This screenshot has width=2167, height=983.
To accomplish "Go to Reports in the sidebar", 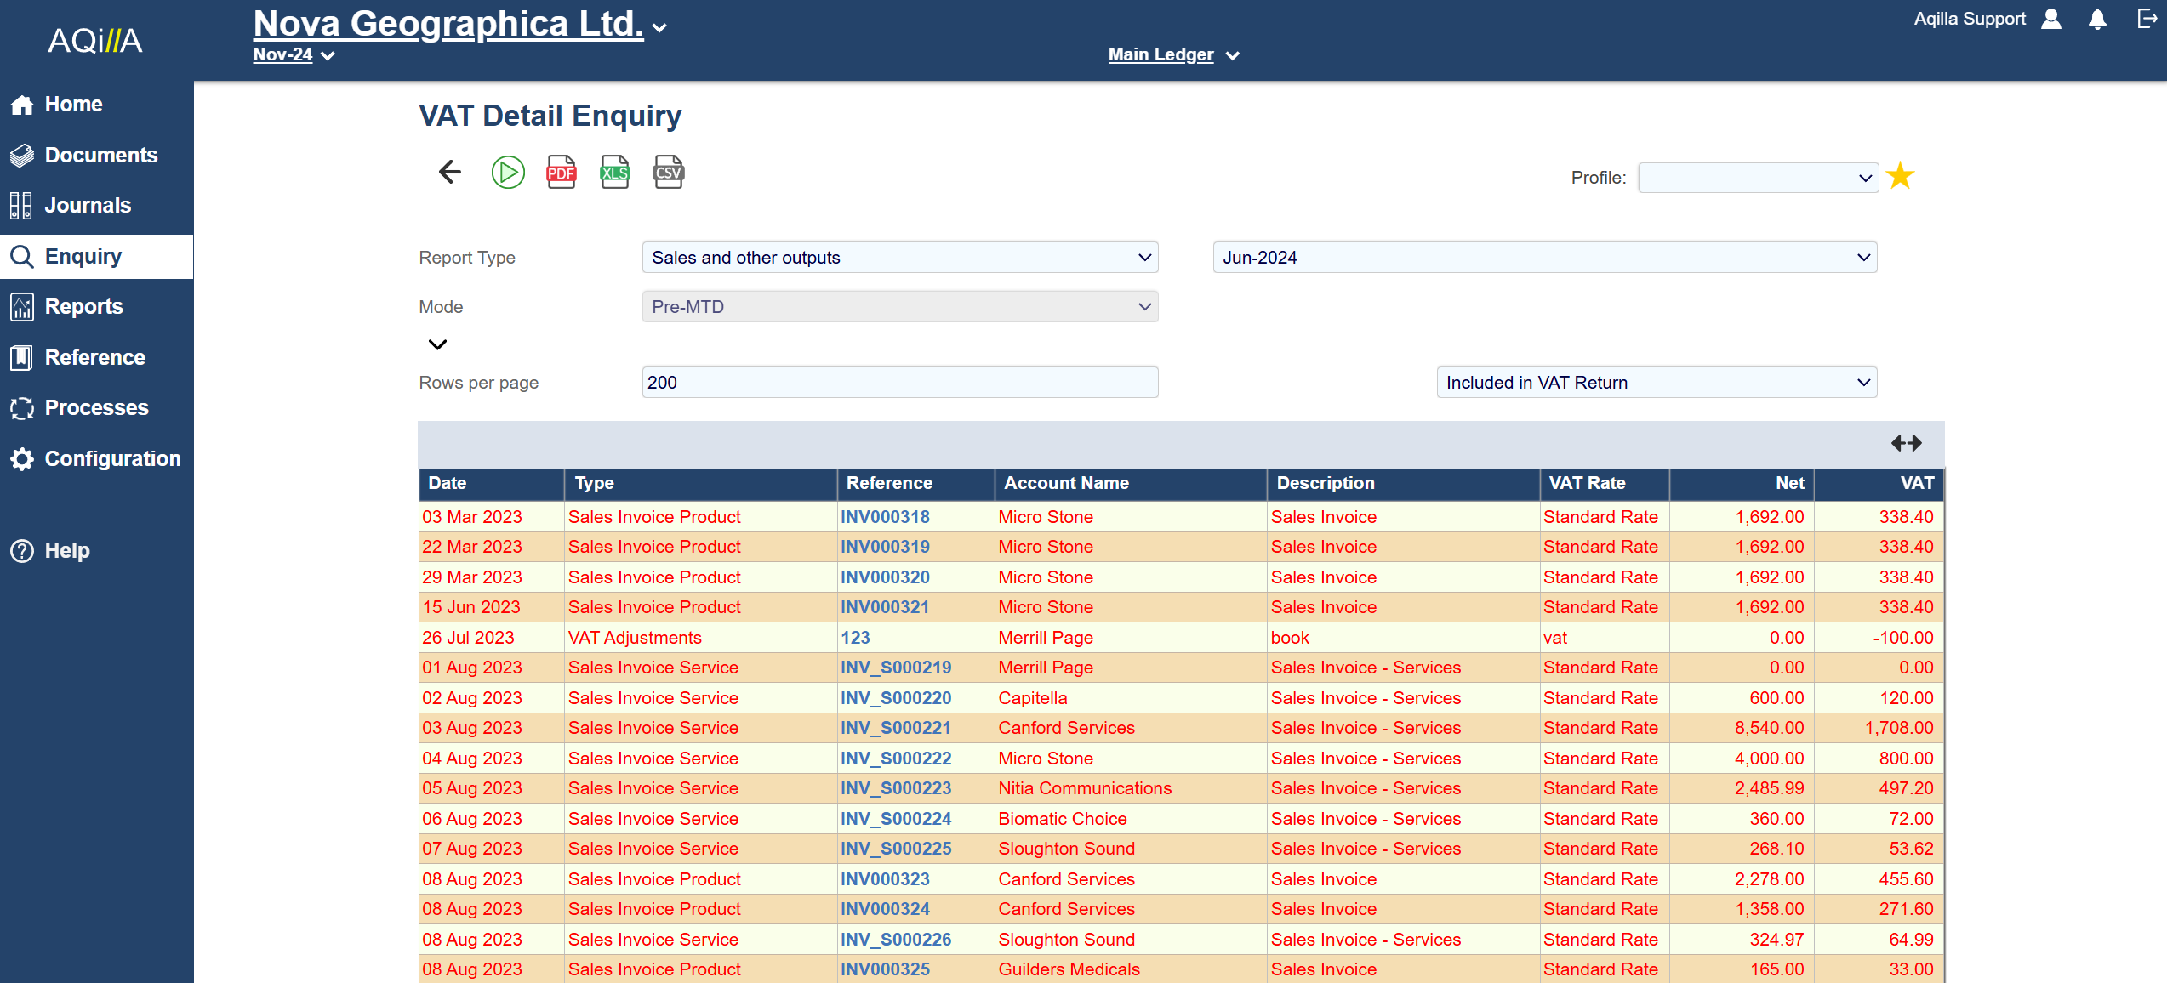I will (x=83, y=306).
